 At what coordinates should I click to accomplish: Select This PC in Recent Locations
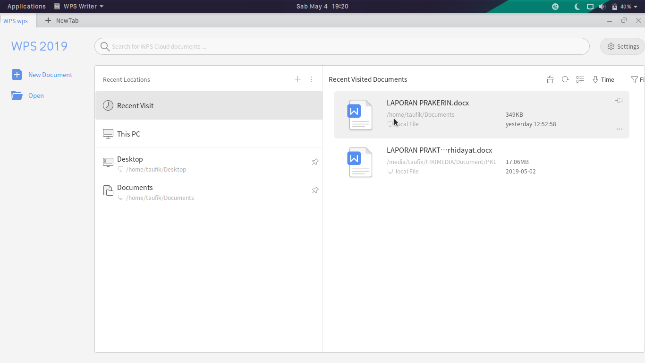[128, 134]
